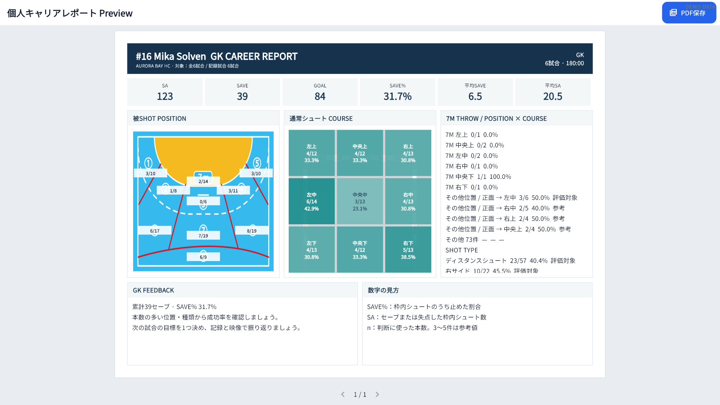This screenshot has height=405, width=720.
Task: Click the GOAL 84 stat card
Action: point(320,92)
